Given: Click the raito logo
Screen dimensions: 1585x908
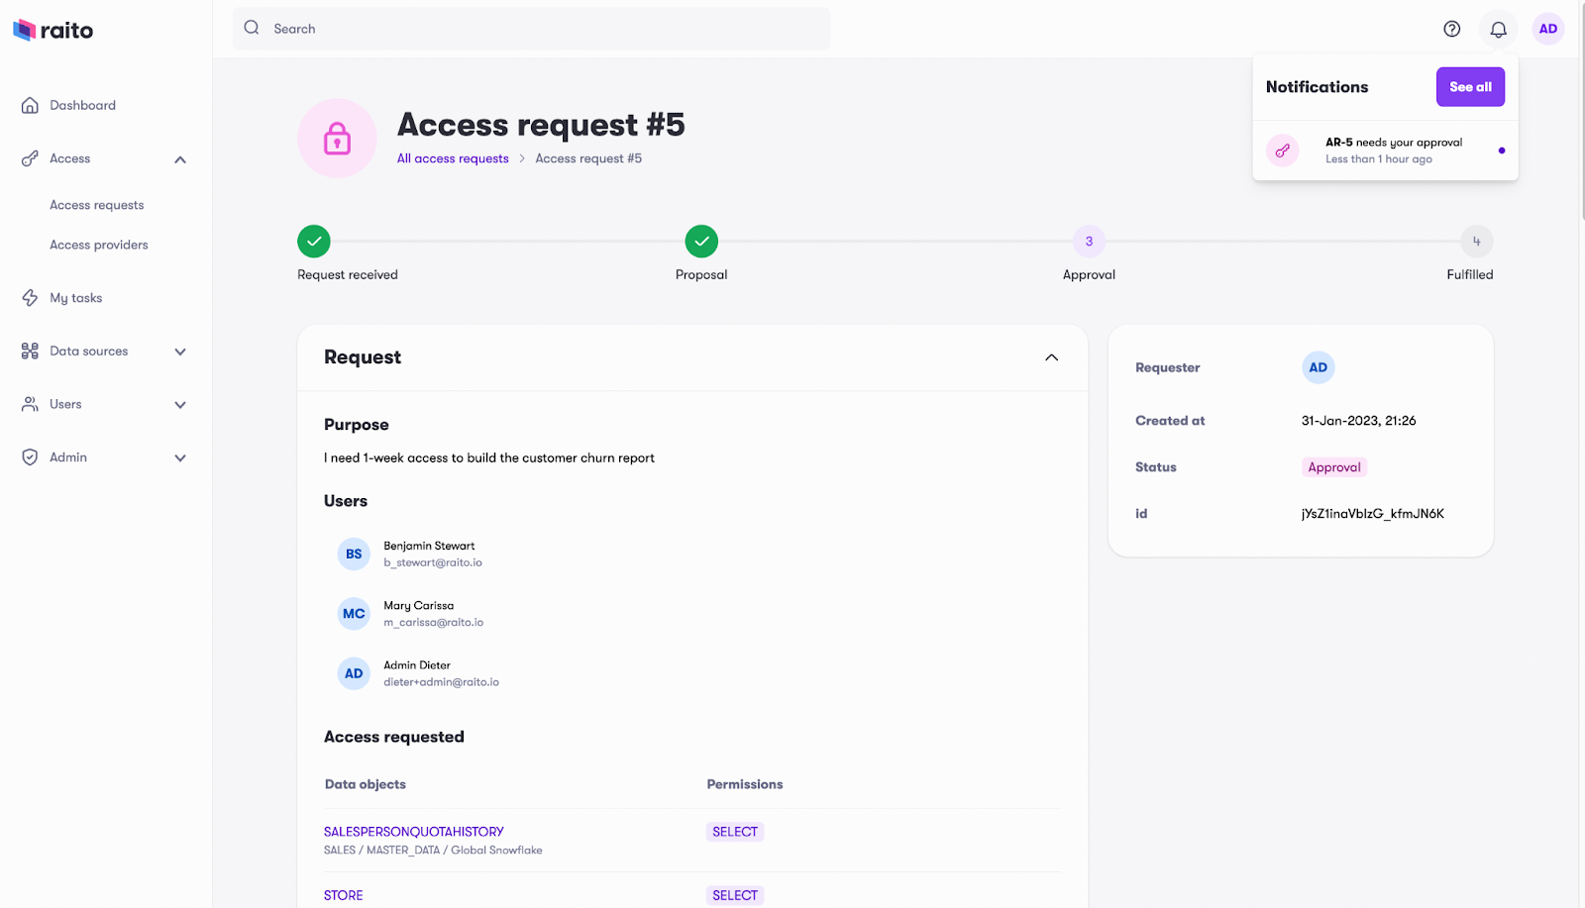Looking at the screenshot, I should (x=53, y=30).
